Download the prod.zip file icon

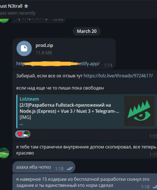[24, 48]
